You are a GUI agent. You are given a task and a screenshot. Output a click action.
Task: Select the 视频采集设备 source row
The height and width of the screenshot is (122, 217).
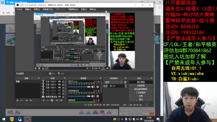point(53,97)
